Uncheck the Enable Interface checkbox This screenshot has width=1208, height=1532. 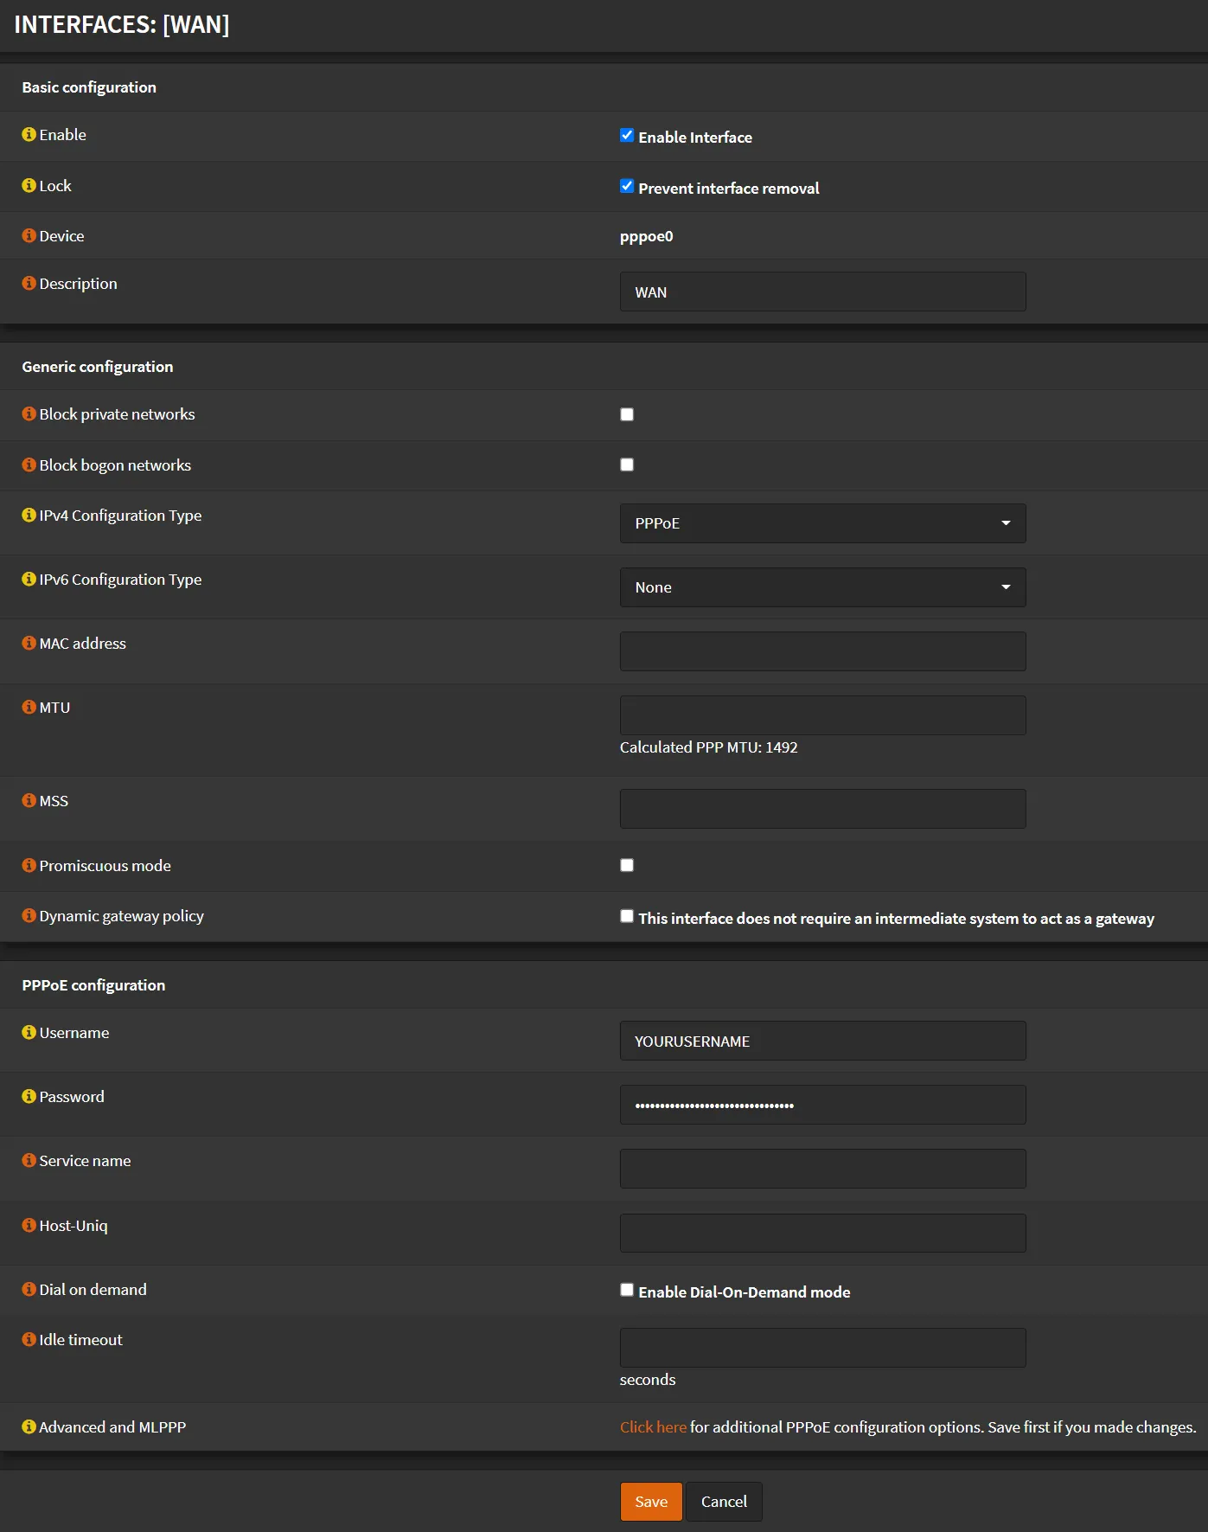(627, 136)
